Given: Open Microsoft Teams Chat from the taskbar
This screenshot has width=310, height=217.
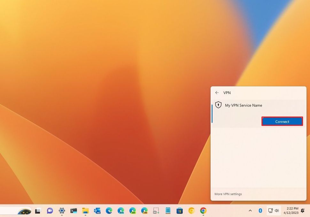Looking at the screenshot, I should pyautogui.click(x=50, y=211).
